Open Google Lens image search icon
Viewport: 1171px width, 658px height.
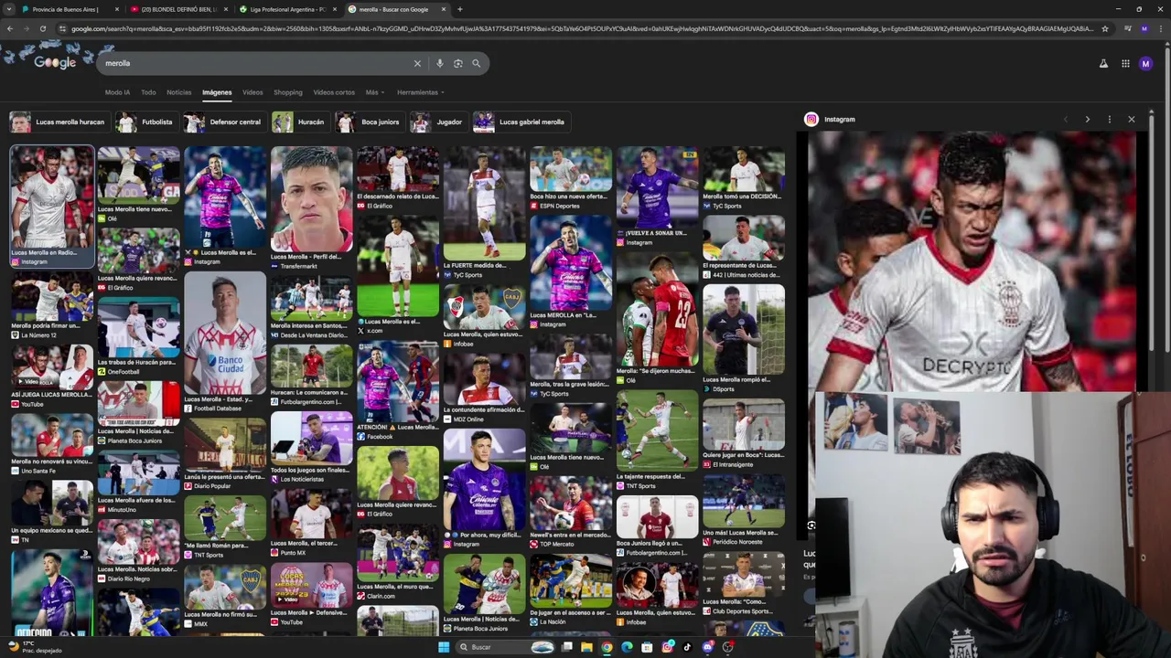point(457,63)
